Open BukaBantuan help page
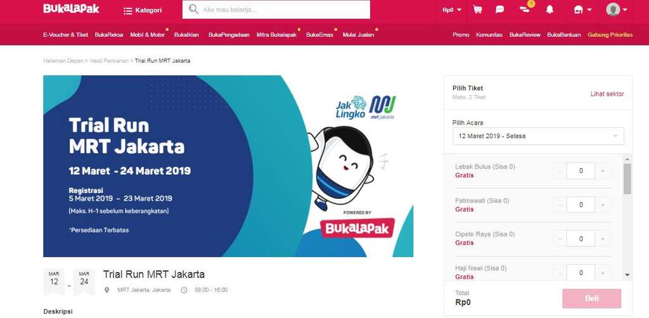Screen dimensions: 649x318 click(x=563, y=35)
